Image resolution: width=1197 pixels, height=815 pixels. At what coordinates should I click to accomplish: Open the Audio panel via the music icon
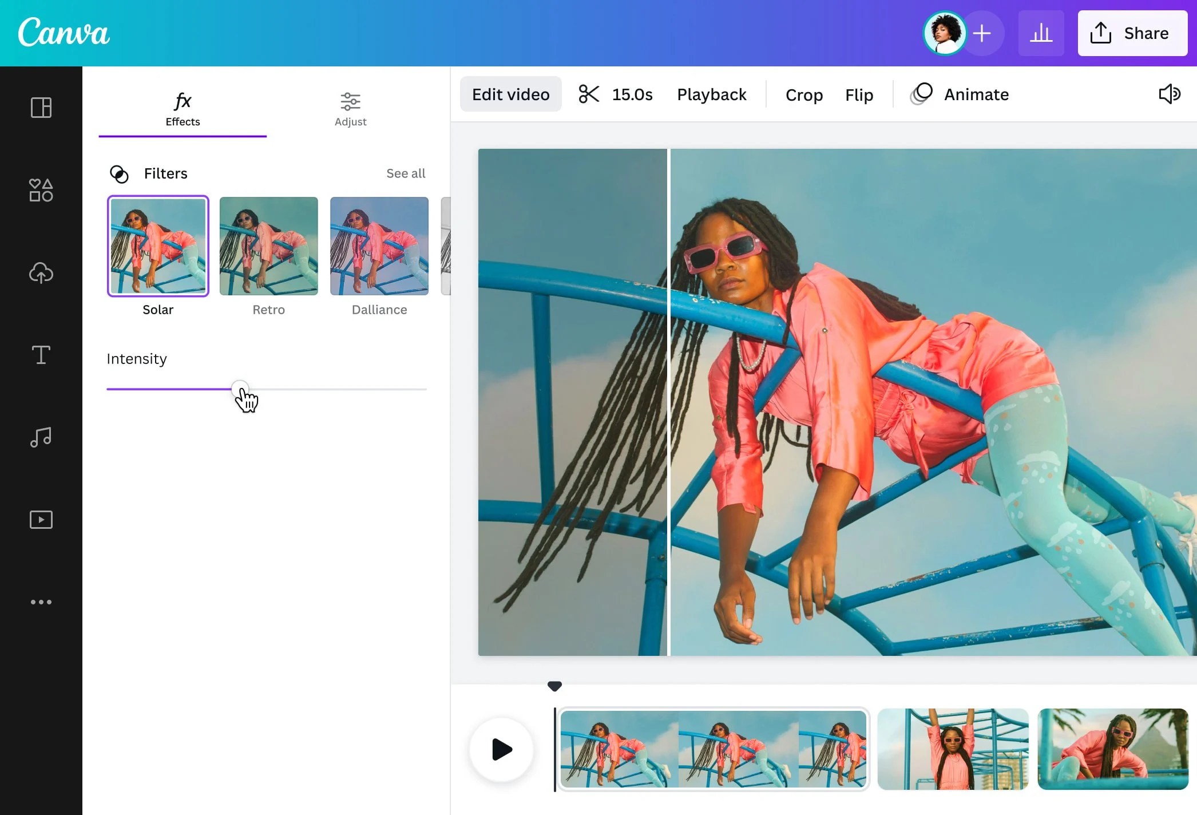pos(41,437)
